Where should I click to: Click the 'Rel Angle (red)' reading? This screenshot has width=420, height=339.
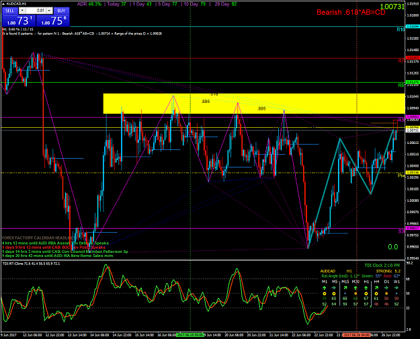pos(340,276)
